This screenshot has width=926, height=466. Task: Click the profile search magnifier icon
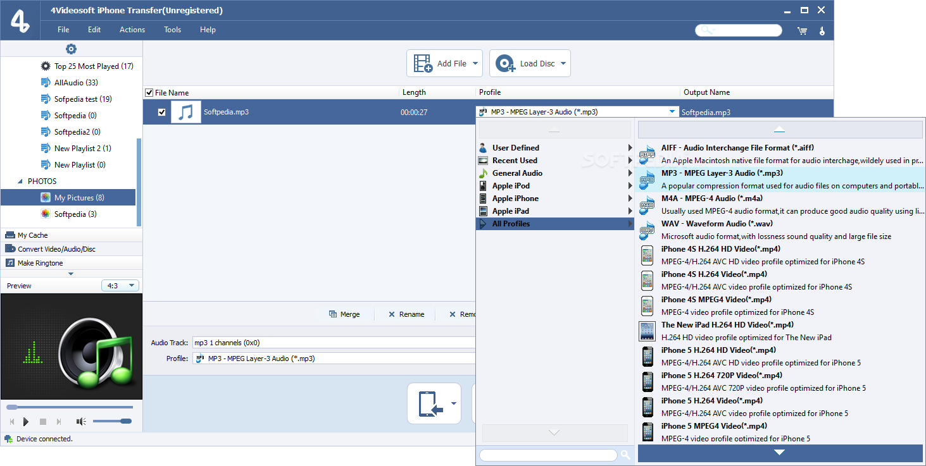tap(625, 455)
